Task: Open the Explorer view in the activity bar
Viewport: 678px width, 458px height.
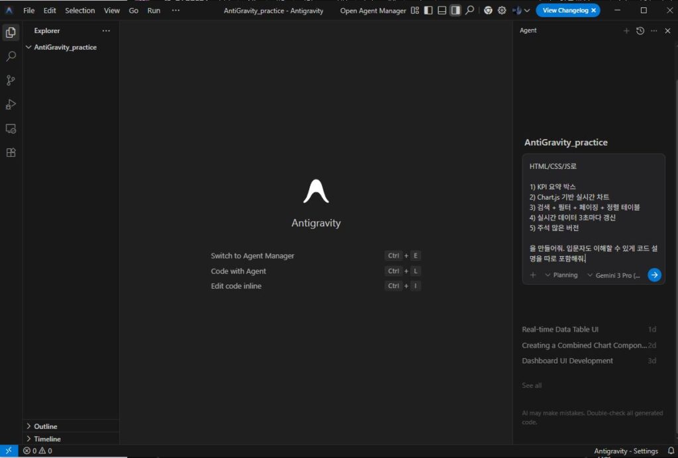Action: tap(10, 31)
